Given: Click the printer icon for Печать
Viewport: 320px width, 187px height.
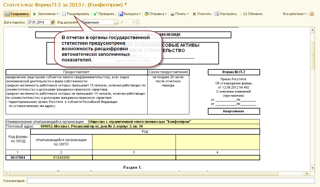Looking at the screenshot, I should tap(172, 14).
